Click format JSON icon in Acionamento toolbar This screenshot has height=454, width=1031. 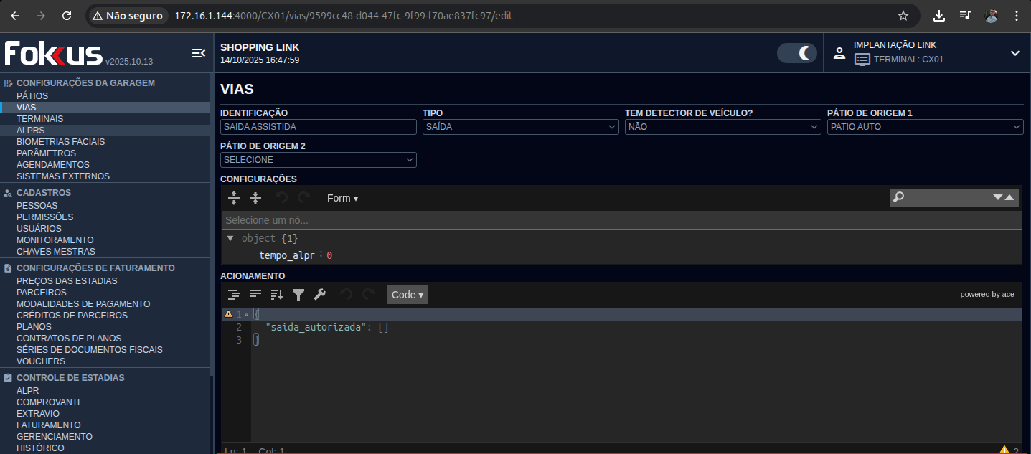pyautogui.click(x=233, y=295)
